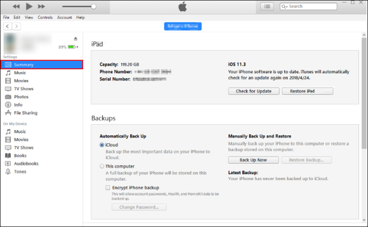Image resolution: width=368 pixels, height=227 pixels.
Task: Select Summary in the Settings sidebar
Action: click(42, 64)
